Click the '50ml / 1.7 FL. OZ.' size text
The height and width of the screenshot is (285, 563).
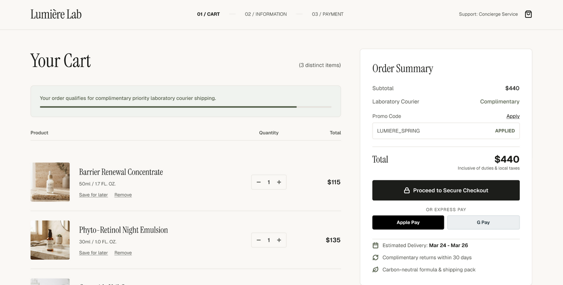97,184
